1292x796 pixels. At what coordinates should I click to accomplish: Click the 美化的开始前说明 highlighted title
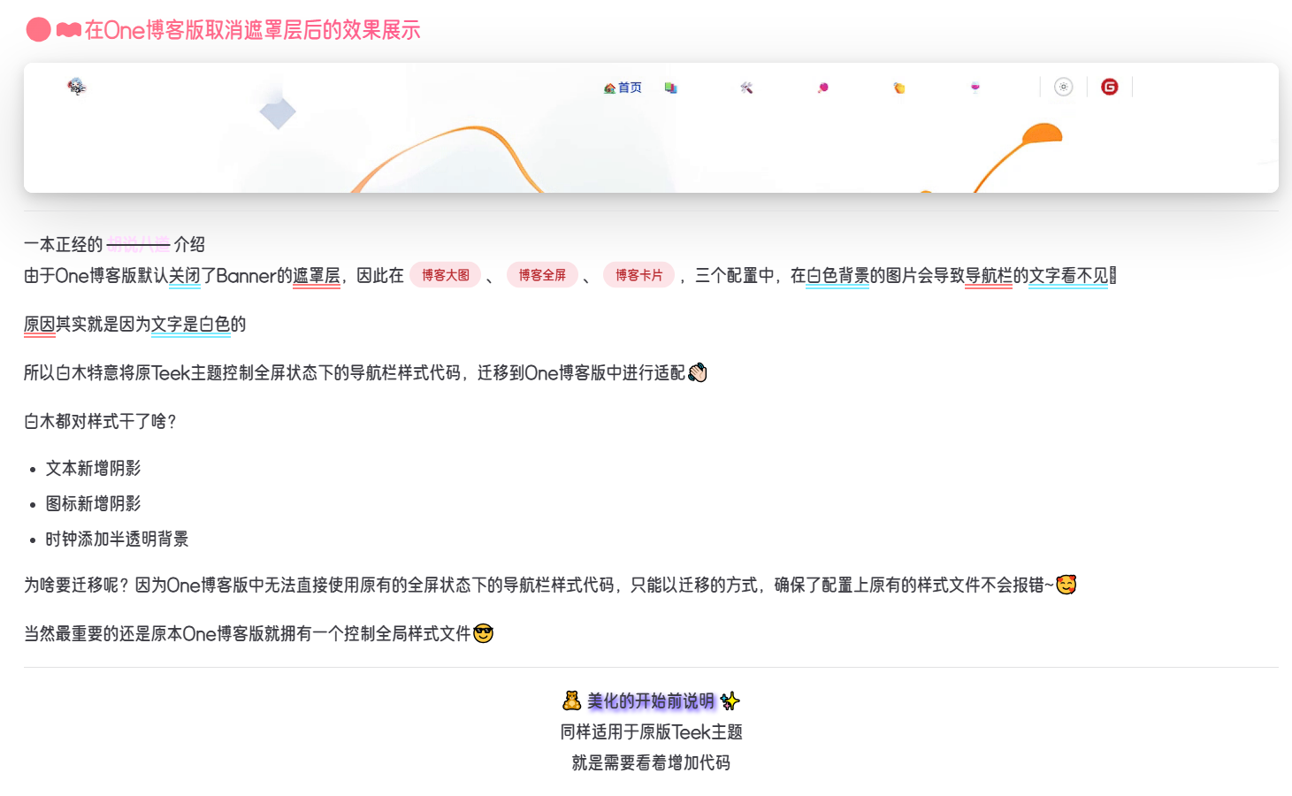(x=651, y=701)
